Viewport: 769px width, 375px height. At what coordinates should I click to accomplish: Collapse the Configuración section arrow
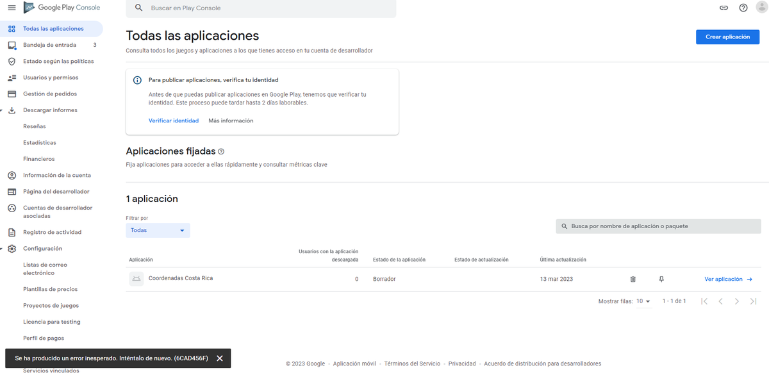[x=2, y=249]
